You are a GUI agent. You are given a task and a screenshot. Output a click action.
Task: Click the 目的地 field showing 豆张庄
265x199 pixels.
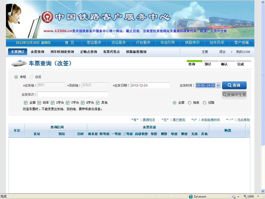click(95, 85)
